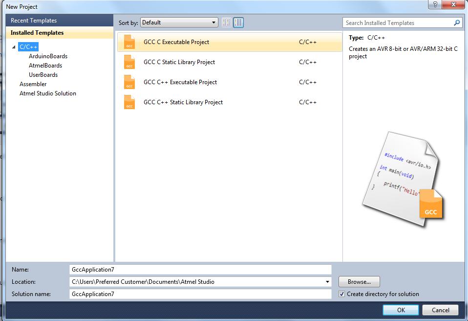468x321 pixels.
Task: Click the GCC C Executable Project file icon
Action: coord(129,42)
